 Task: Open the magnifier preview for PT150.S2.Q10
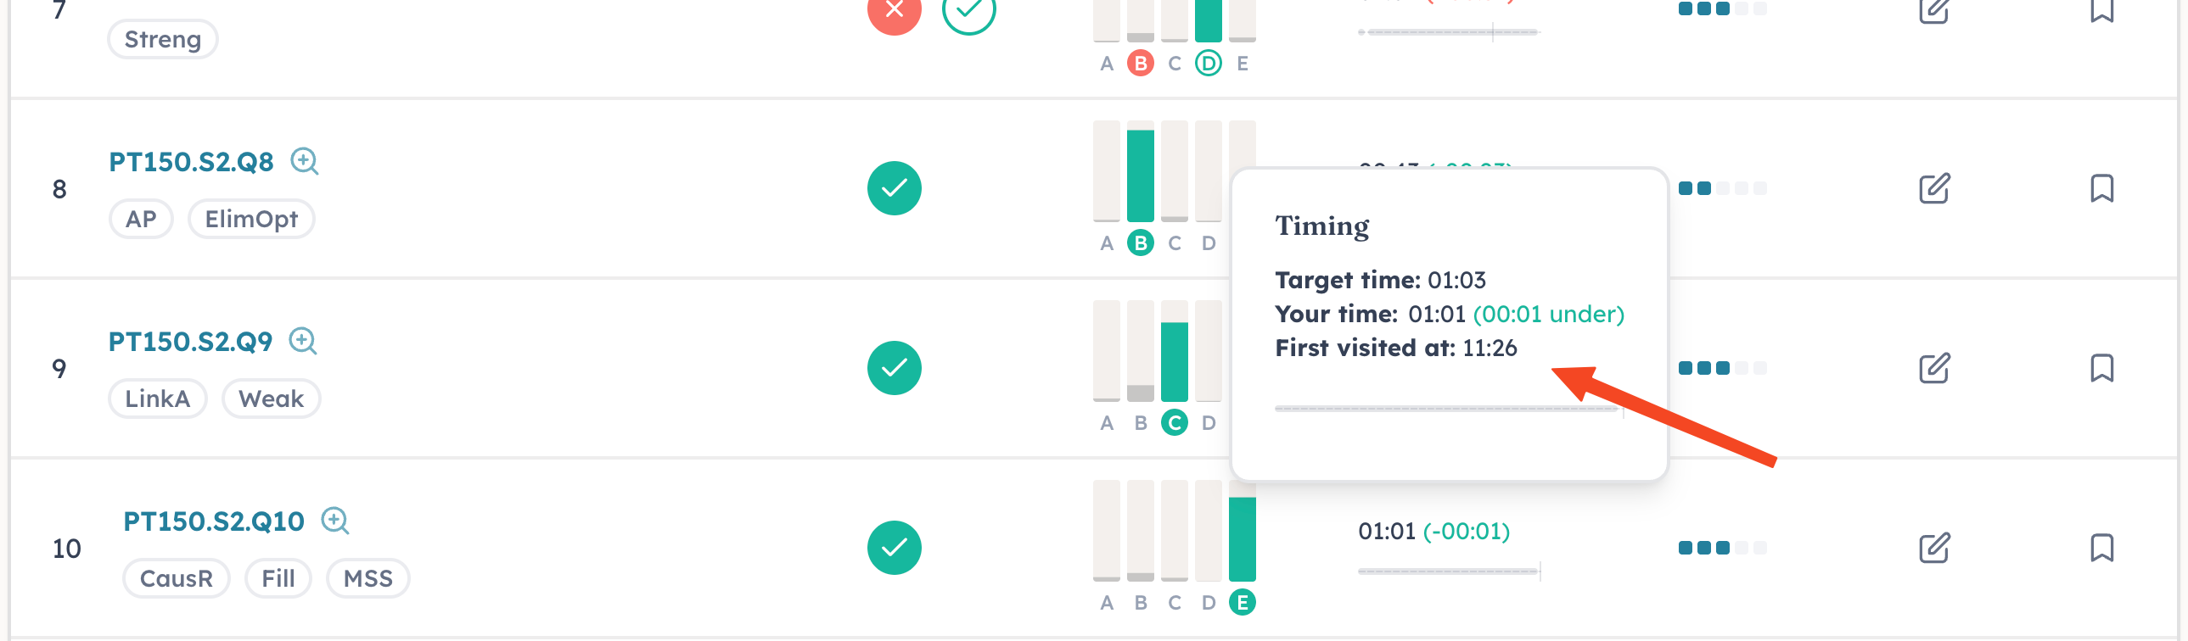pos(334,521)
